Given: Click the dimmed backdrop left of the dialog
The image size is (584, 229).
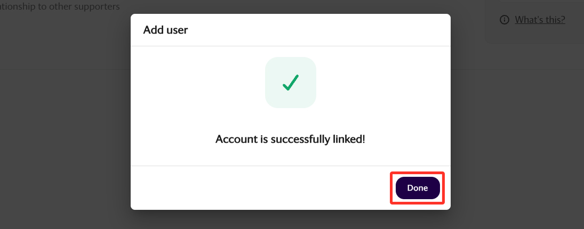Looking at the screenshot, I should point(65,130).
